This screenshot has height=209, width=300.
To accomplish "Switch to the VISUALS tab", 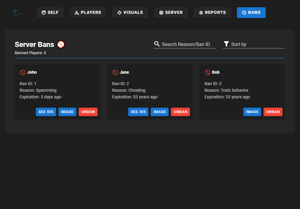I will pos(130,12).
